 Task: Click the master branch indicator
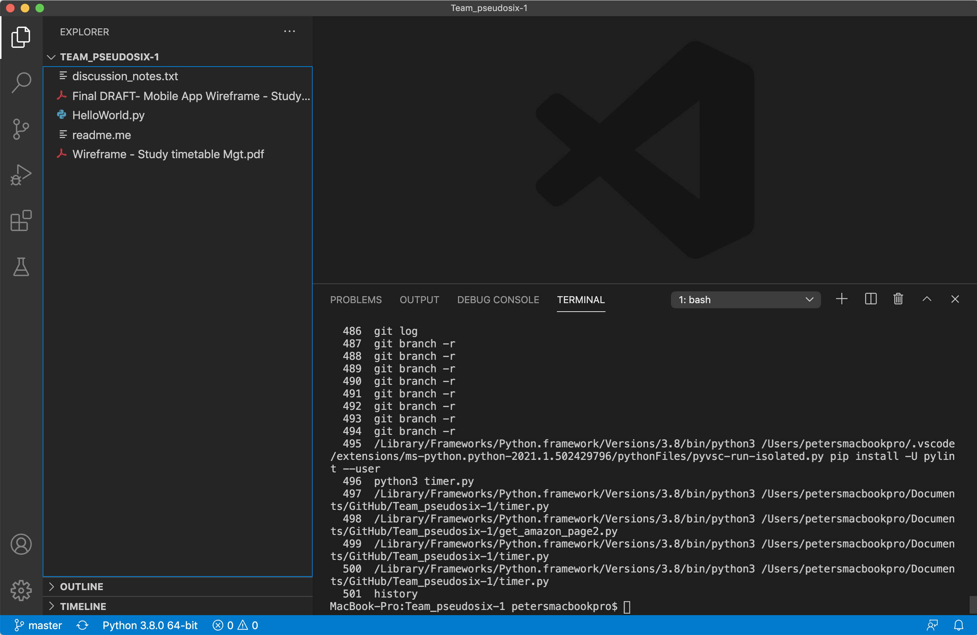tap(38, 625)
